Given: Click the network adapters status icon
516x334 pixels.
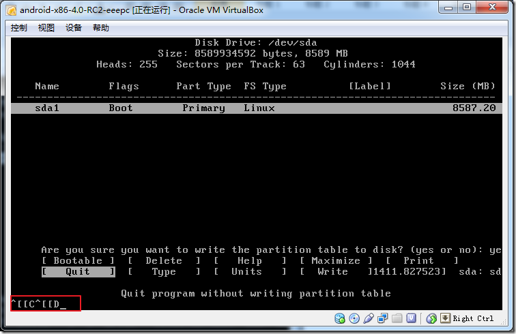Looking at the screenshot, I should pyautogui.click(x=383, y=318).
